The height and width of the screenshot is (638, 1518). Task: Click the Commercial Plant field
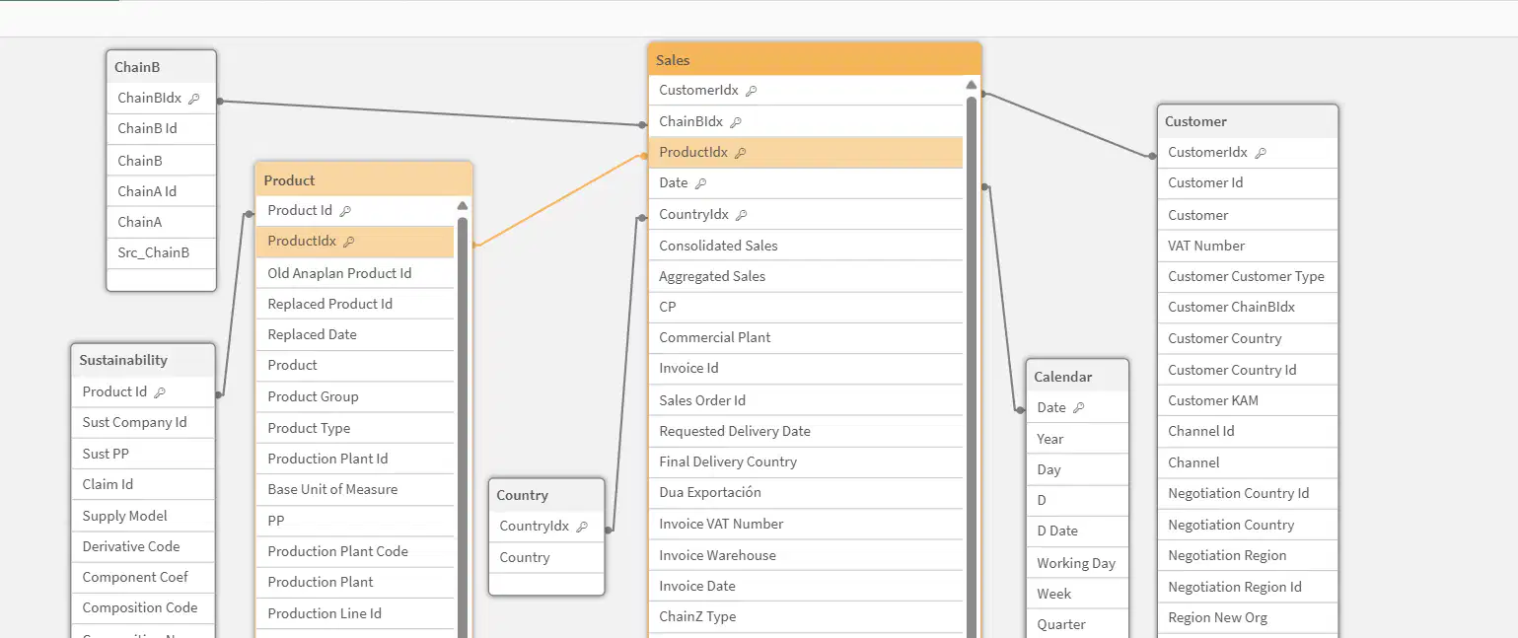tap(806, 337)
